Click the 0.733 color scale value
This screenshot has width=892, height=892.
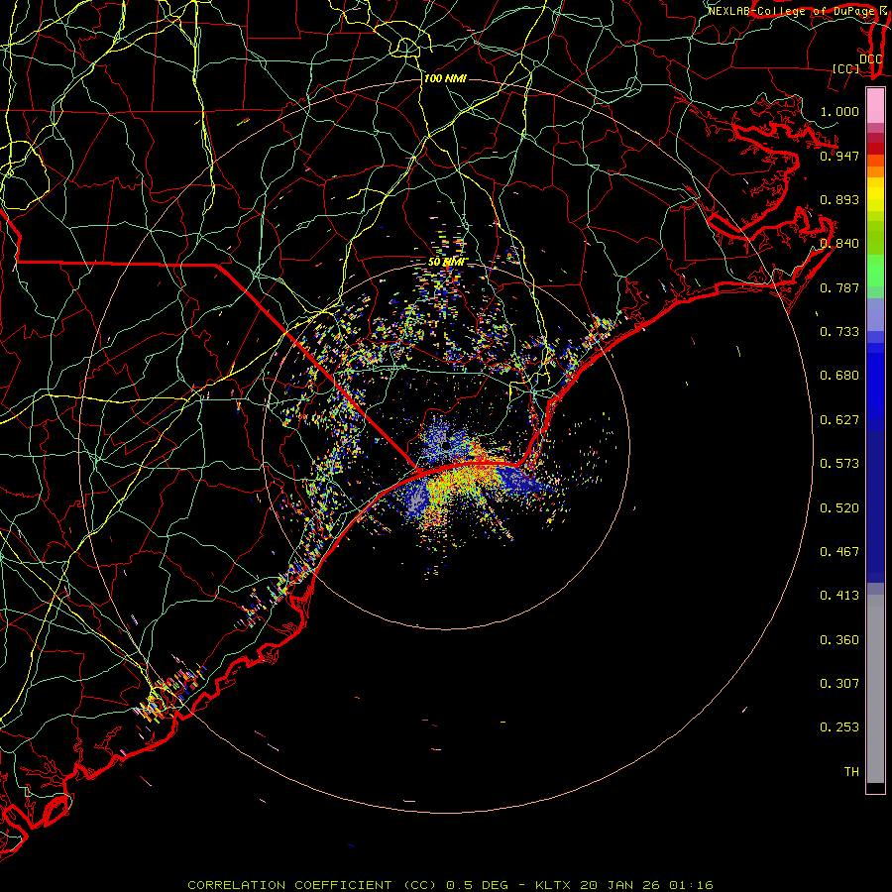click(839, 332)
